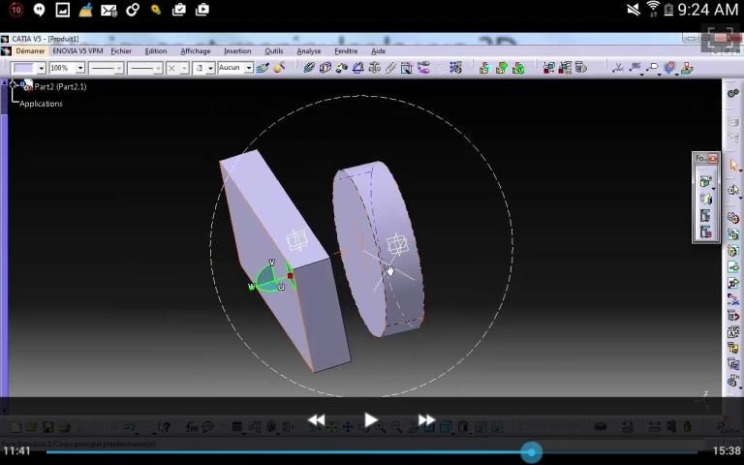Click the first icon in floating toolbar
Viewport: 744px width, 465px height.
(x=705, y=181)
